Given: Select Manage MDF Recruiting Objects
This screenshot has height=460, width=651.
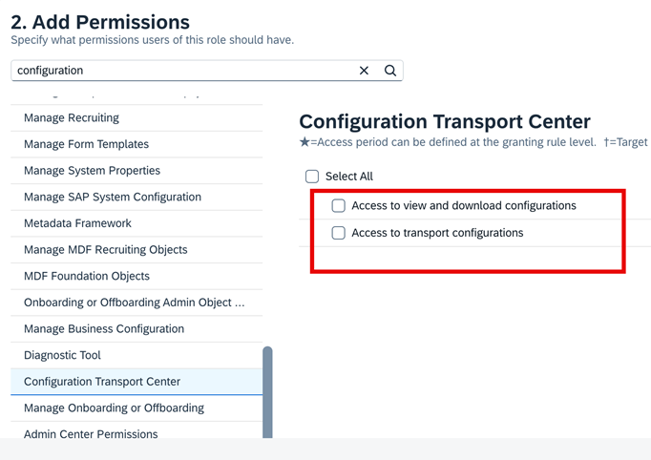Looking at the screenshot, I should [136, 249].
